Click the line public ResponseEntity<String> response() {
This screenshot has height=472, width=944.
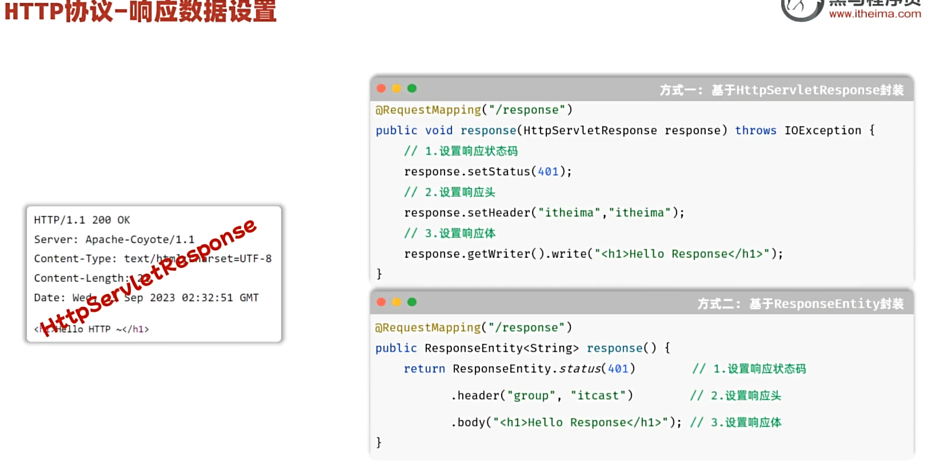click(x=523, y=348)
